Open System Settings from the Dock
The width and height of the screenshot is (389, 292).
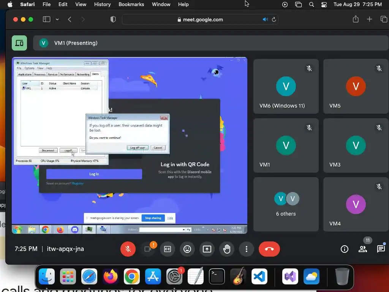(174, 276)
